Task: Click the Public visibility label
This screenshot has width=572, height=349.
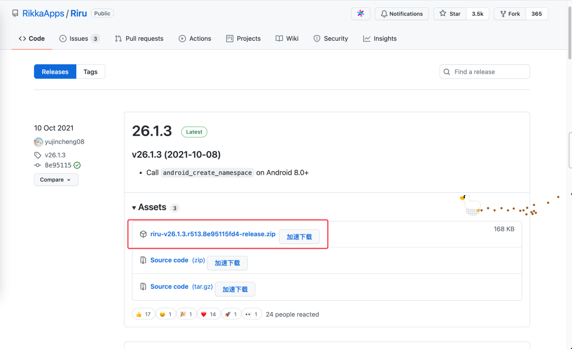Action: coord(102,13)
